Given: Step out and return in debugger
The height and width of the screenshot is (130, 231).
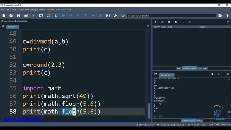Looking at the screenshot, I should click(x=86, y=16).
